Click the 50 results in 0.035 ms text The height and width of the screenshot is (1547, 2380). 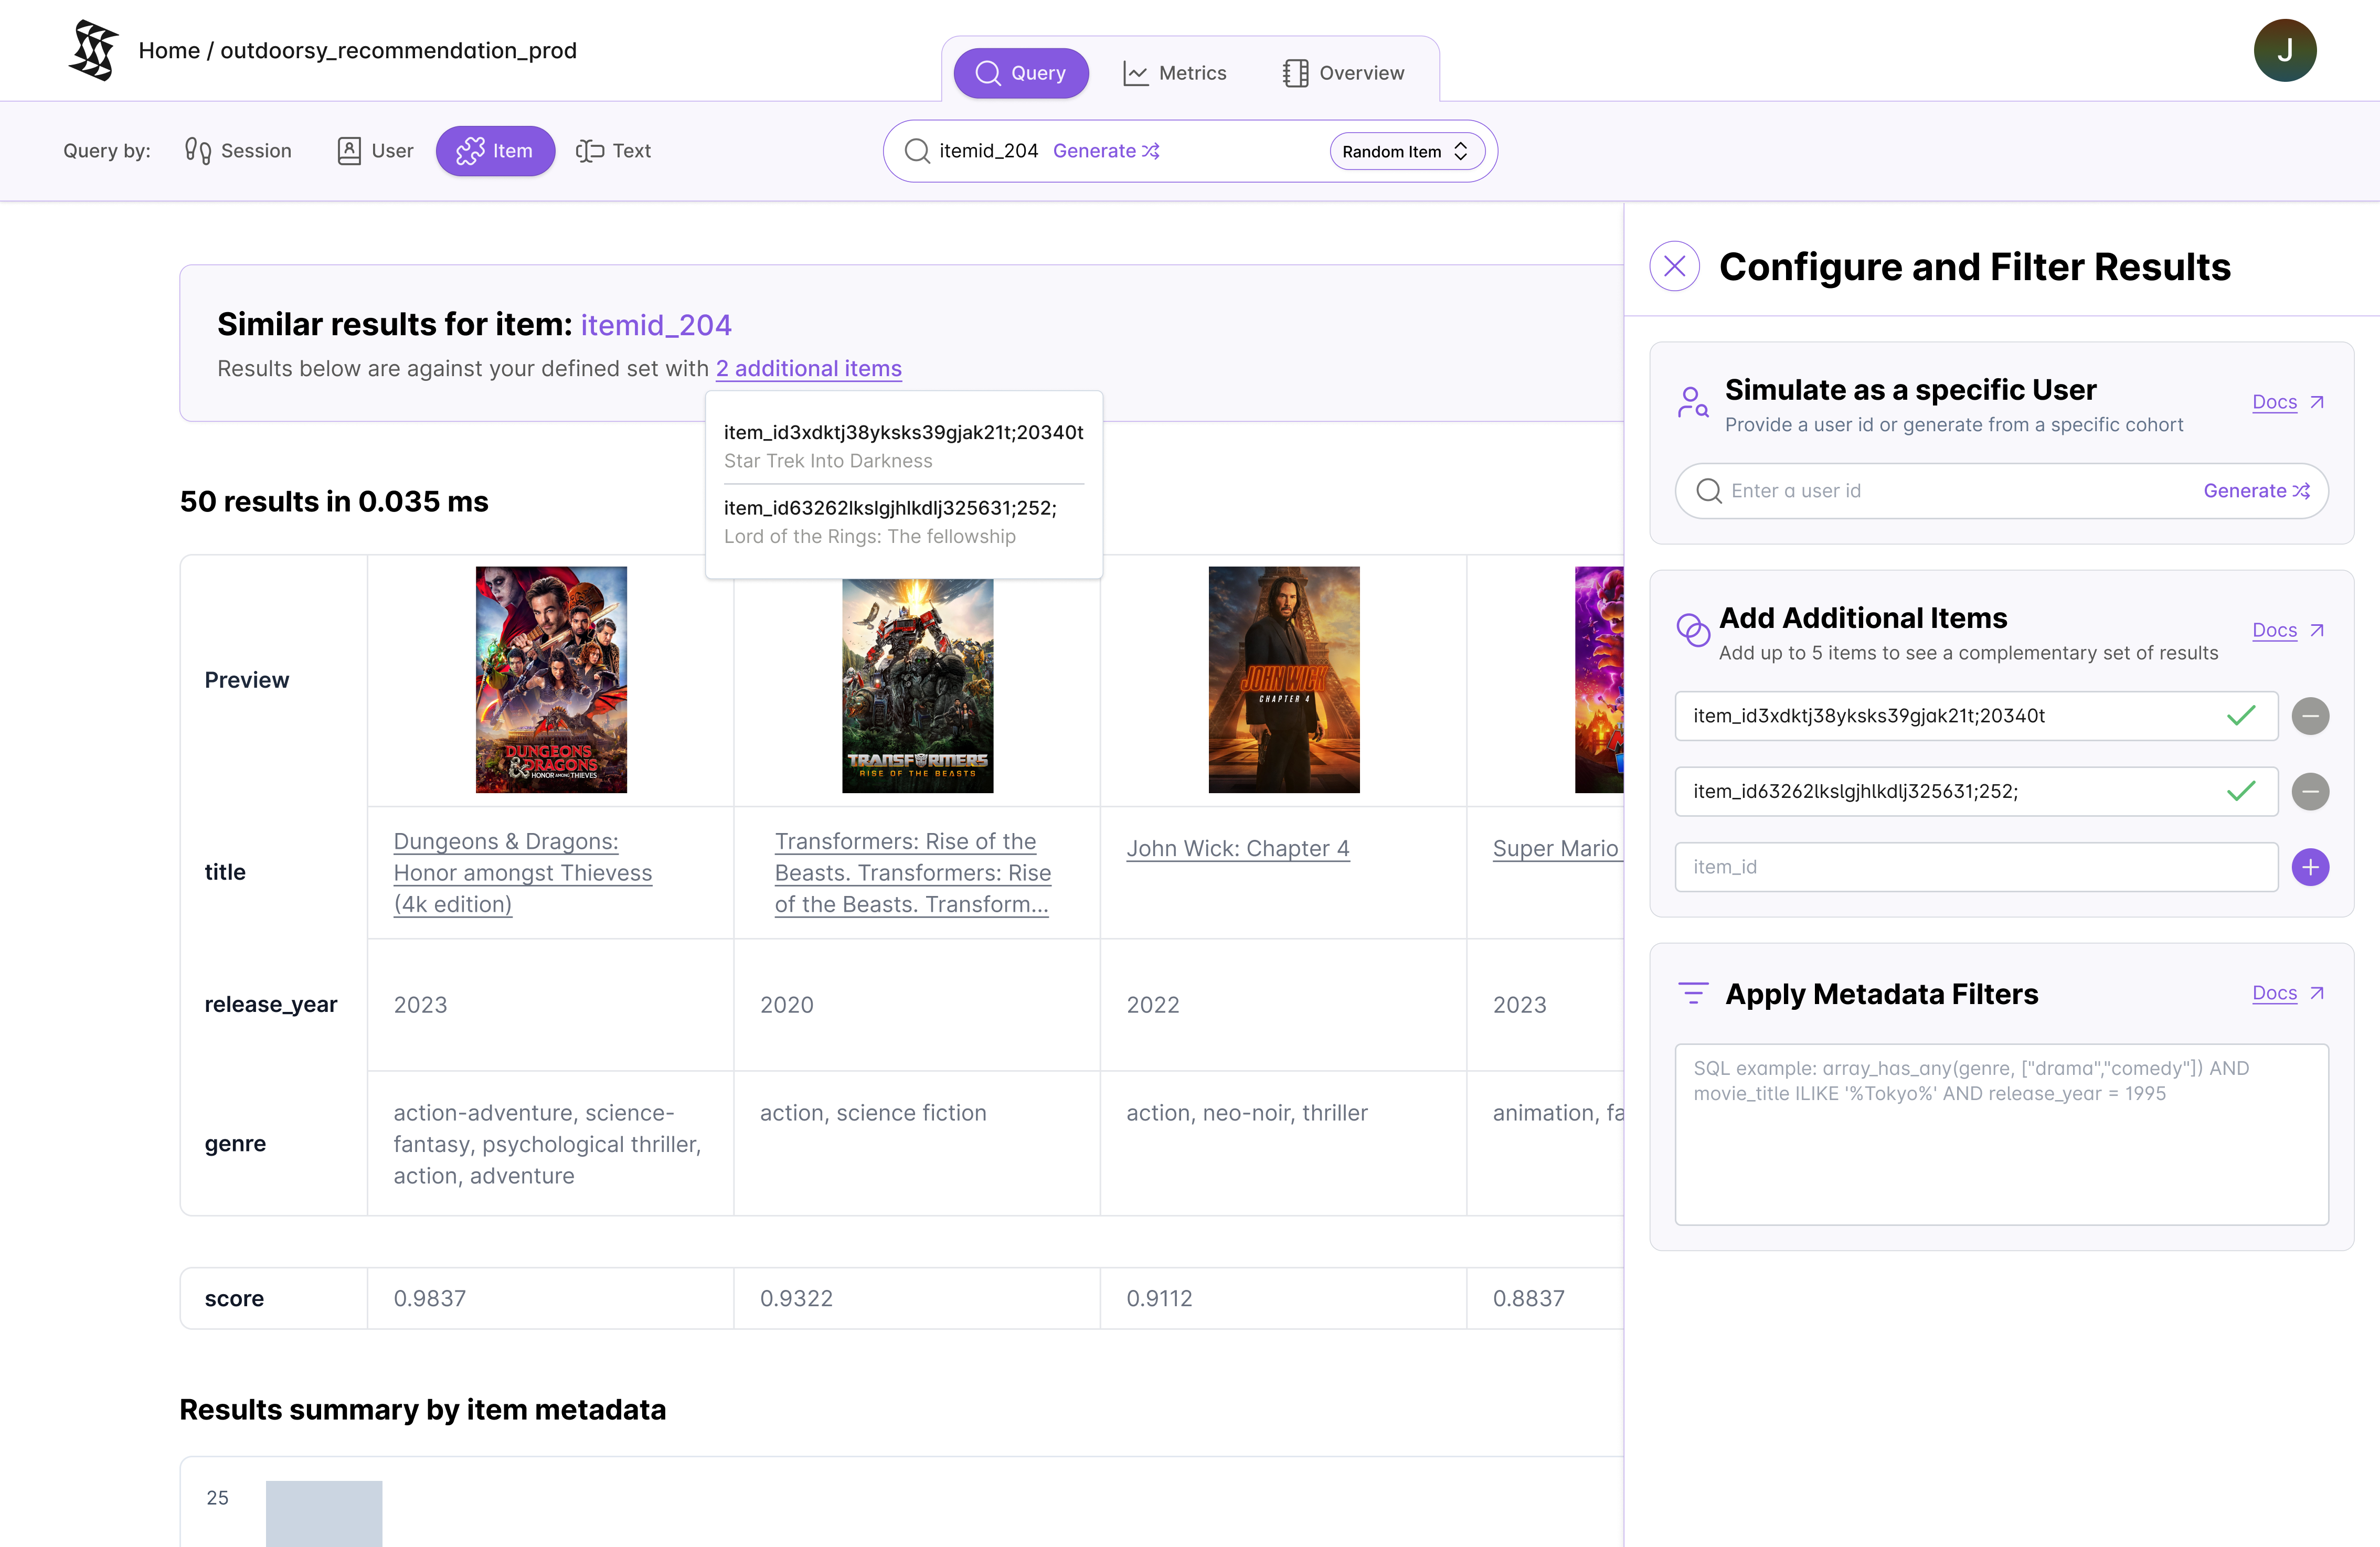pyautogui.click(x=334, y=501)
